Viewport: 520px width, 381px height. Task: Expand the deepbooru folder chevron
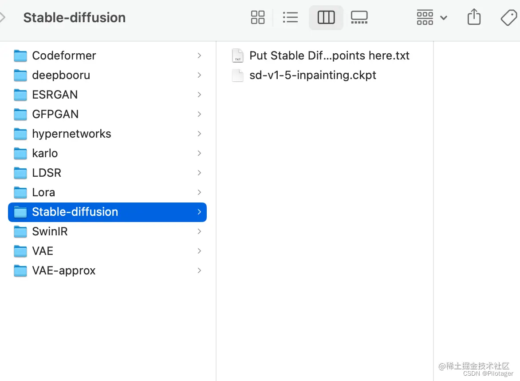(x=199, y=75)
